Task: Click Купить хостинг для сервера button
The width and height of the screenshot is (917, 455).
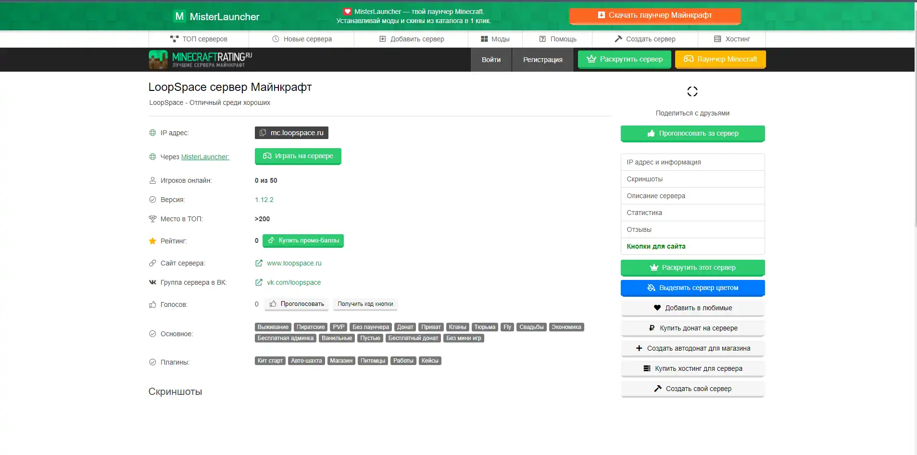Action: click(x=692, y=368)
